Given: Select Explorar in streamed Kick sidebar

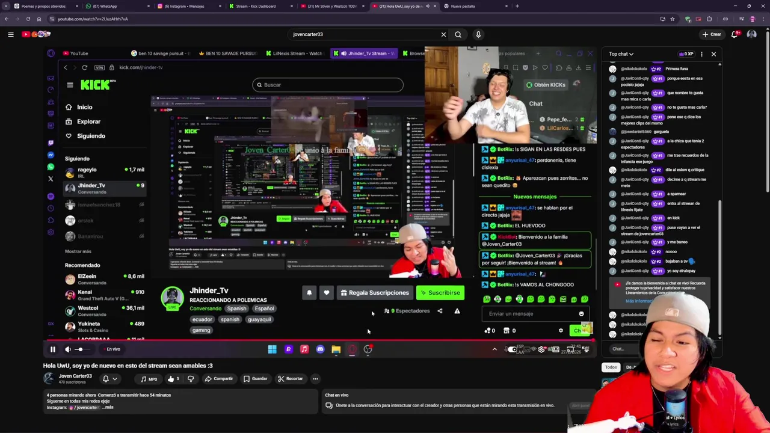Looking at the screenshot, I should click(88, 121).
